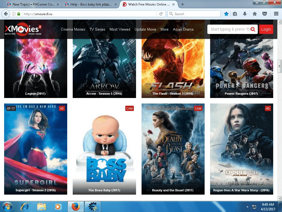Open the TV Series menu
Image resolution: width=282 pixels, height=212 pixels.
(x=97, y=29)
